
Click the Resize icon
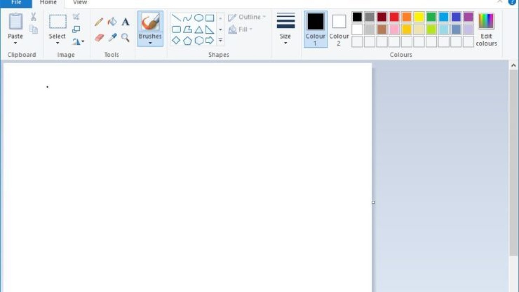pyautogui.click(x=76, y=30)
